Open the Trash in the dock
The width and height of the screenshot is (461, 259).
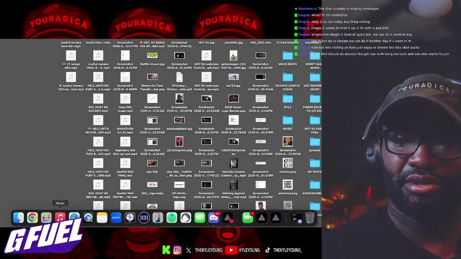310,218
